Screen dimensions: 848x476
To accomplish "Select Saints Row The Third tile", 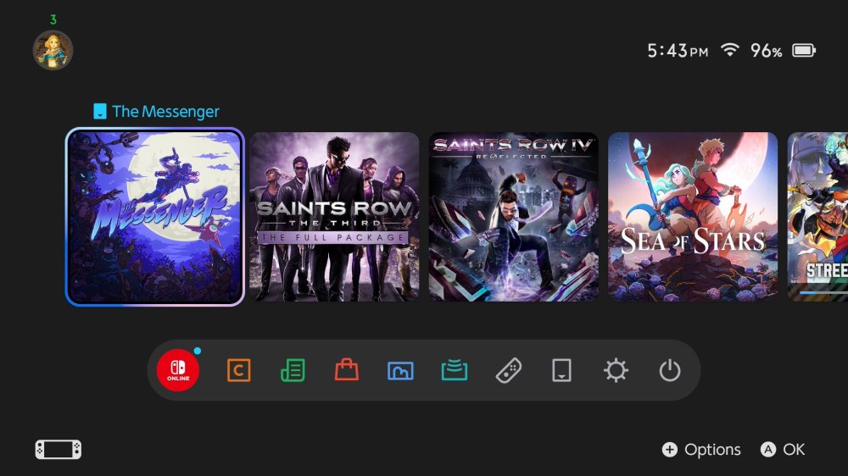I will (334, 217).
